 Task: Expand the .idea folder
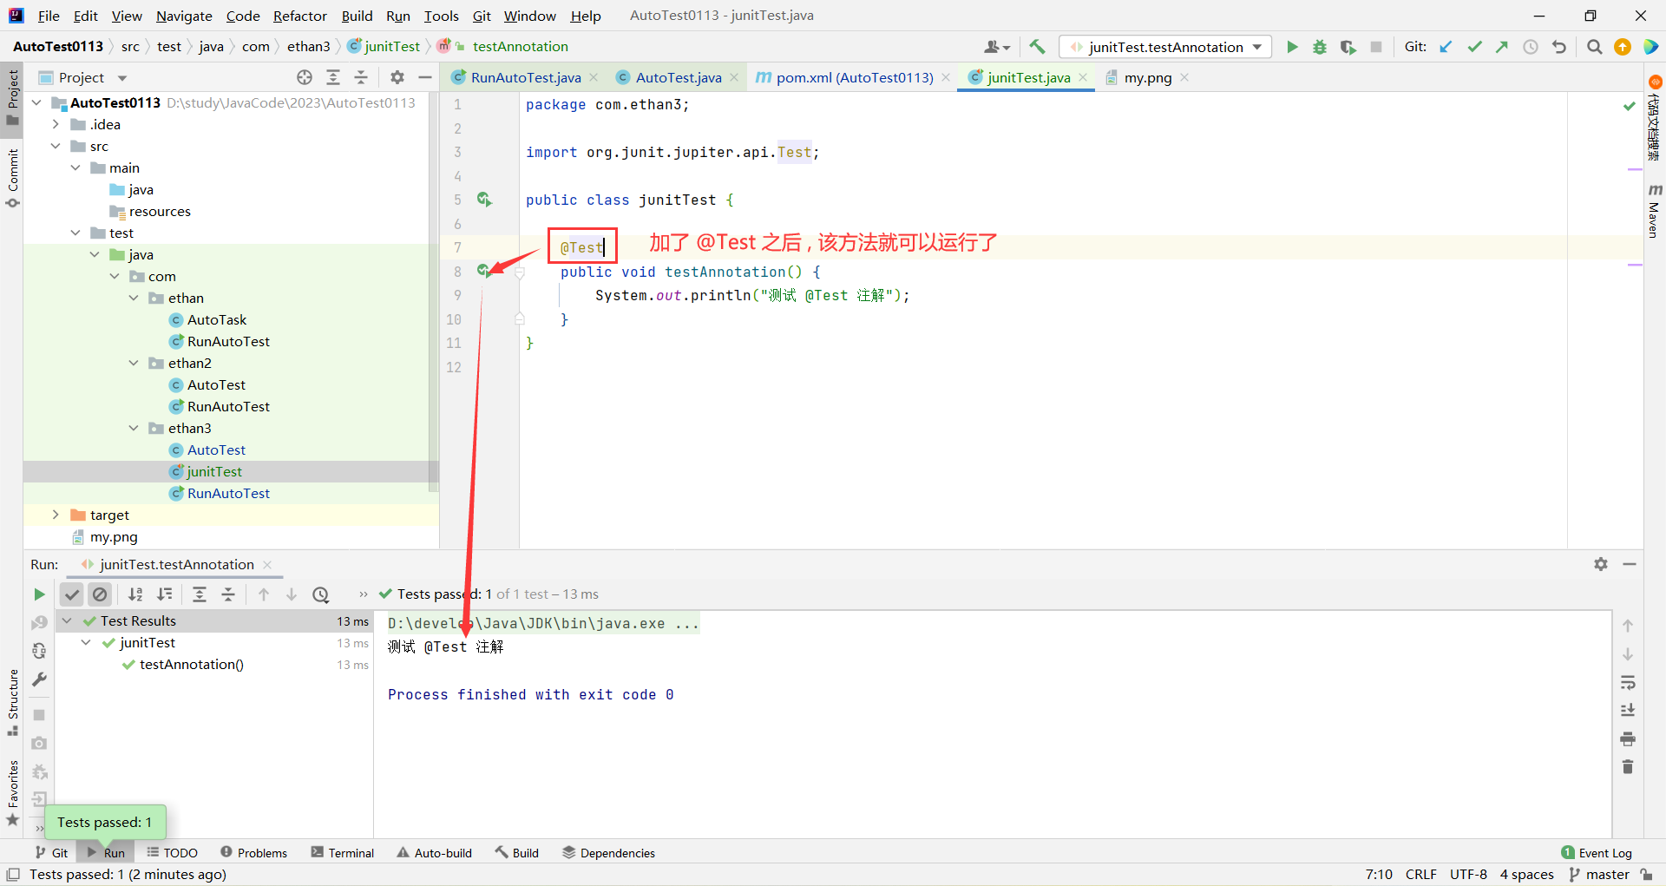pyautogui.click(x=56, y=124)
